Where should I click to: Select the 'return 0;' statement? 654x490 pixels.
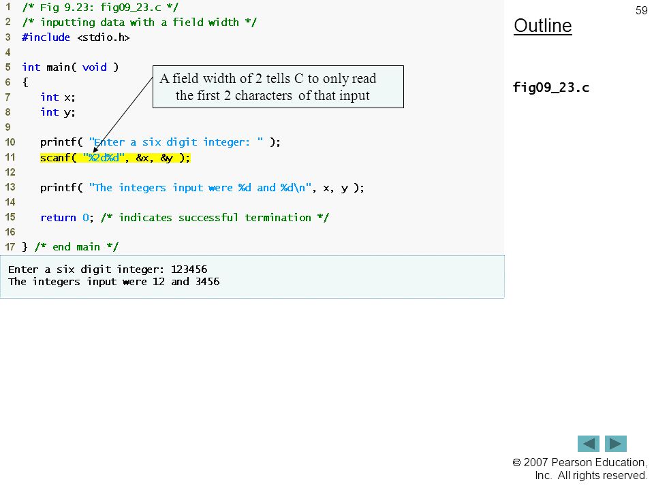click(67, 218)
